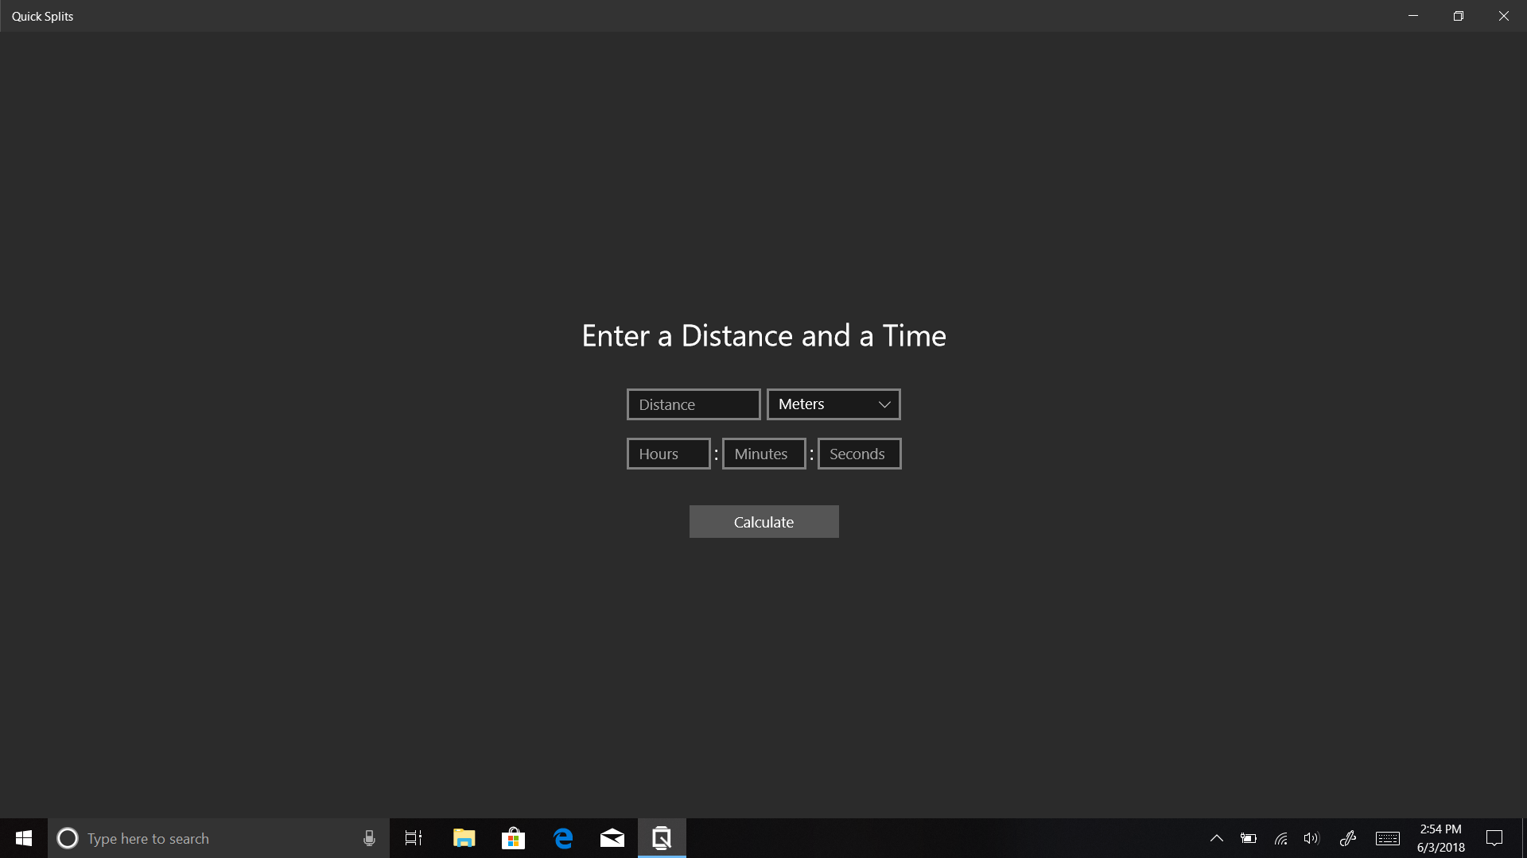Click the taskbar clock and date
This screenshot has width=1527, height=858.
1440,838
